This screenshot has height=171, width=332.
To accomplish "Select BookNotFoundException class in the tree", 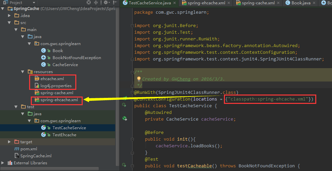I will point(76,58).
